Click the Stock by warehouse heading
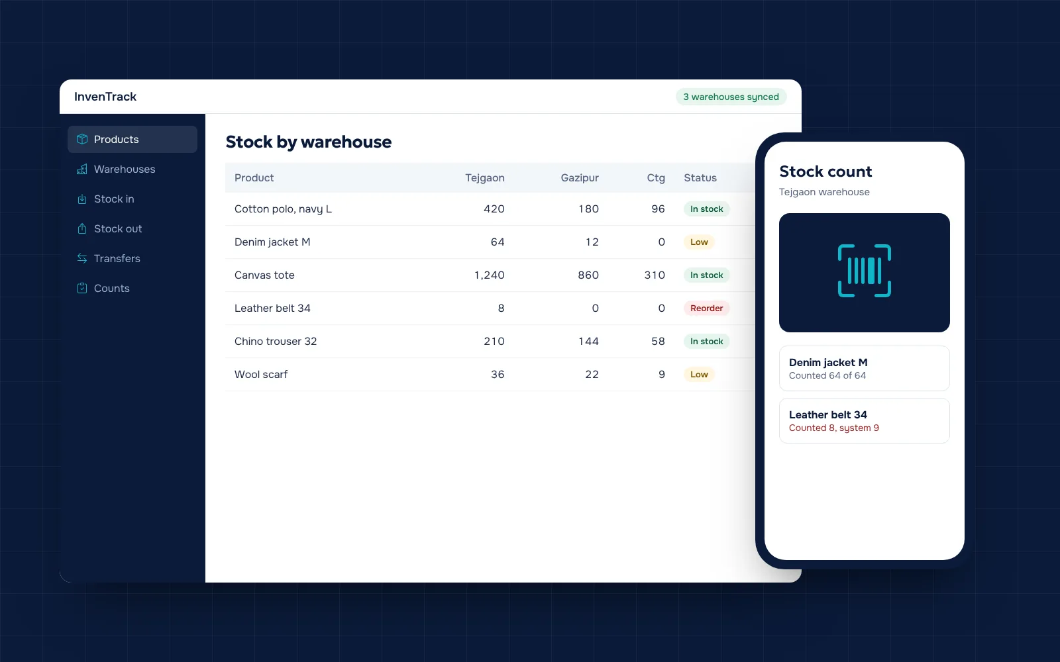 click(x=309, y=142)
